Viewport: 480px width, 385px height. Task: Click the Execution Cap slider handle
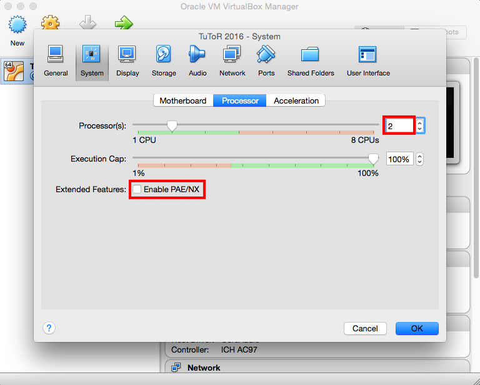[x=373, y=158]
